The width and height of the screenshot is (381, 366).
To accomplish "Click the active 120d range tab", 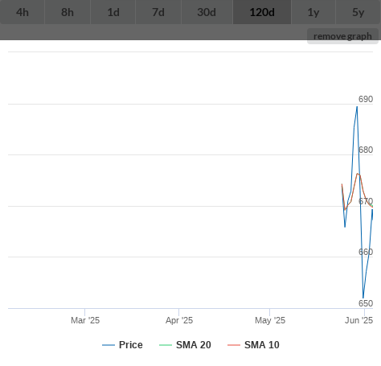I will (262, 12).
